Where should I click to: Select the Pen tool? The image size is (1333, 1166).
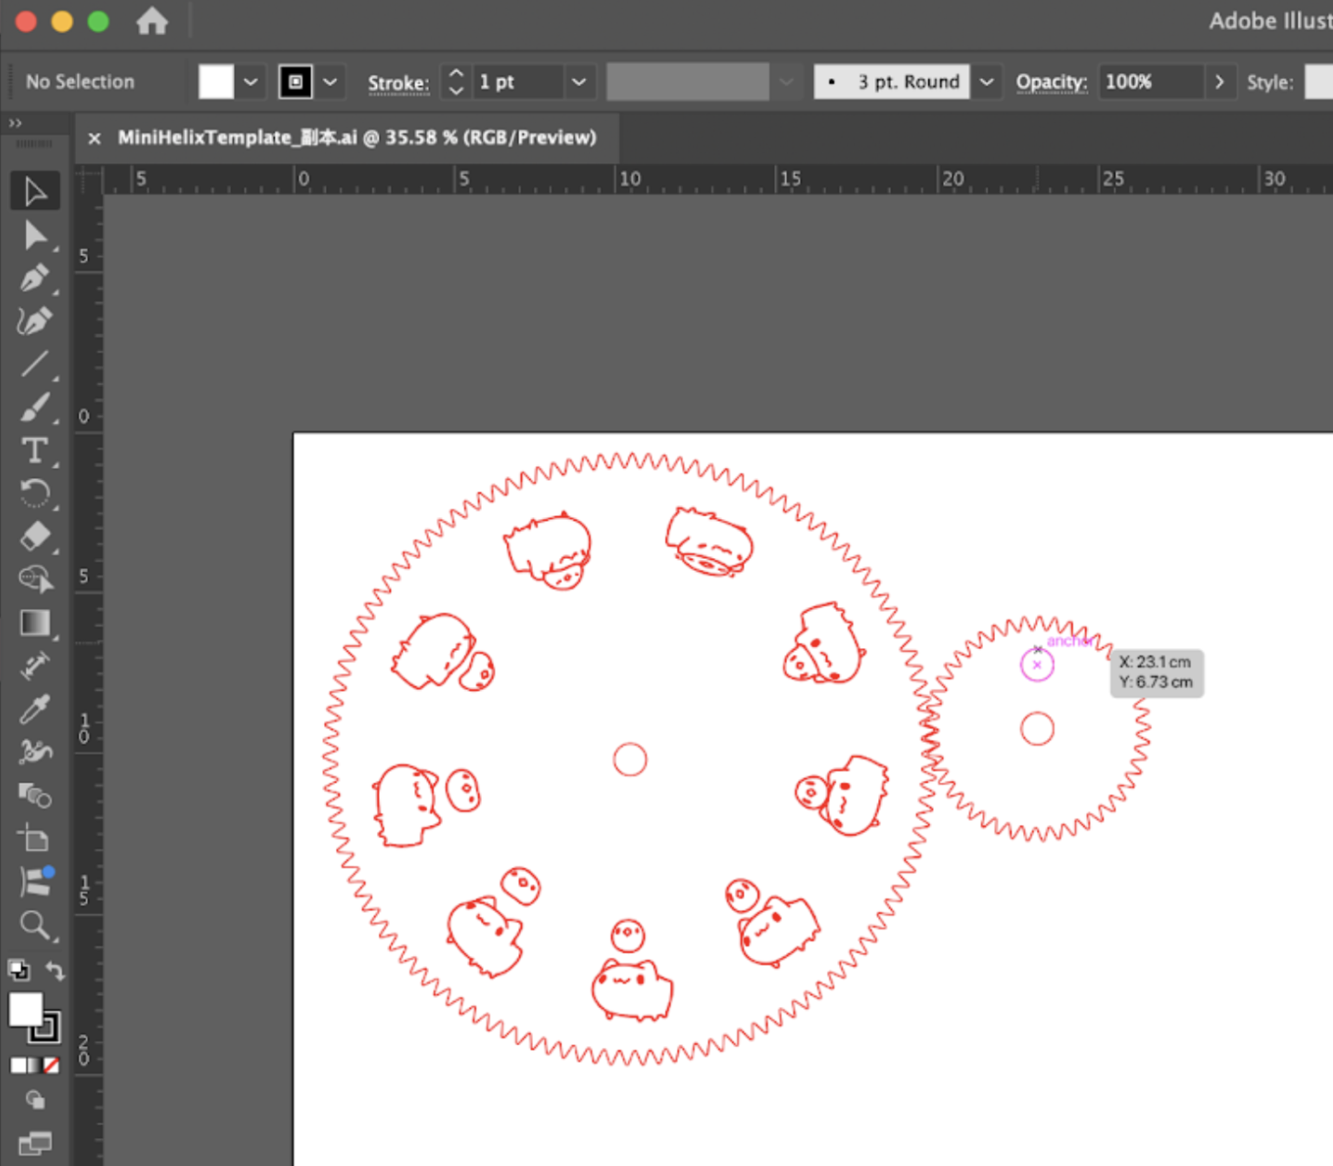tap(34, 278)
